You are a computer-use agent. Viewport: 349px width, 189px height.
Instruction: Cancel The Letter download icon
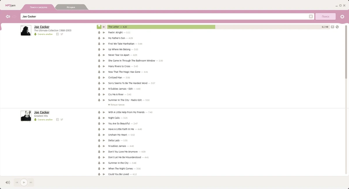337,27
